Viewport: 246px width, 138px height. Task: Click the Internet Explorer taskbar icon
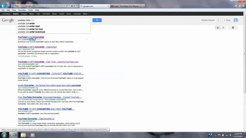(x=13, y=135)
